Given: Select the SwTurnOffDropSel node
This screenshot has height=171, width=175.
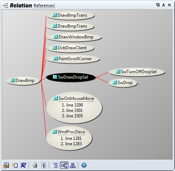Looking at the screenshot, I should click(x=137, y=72).
